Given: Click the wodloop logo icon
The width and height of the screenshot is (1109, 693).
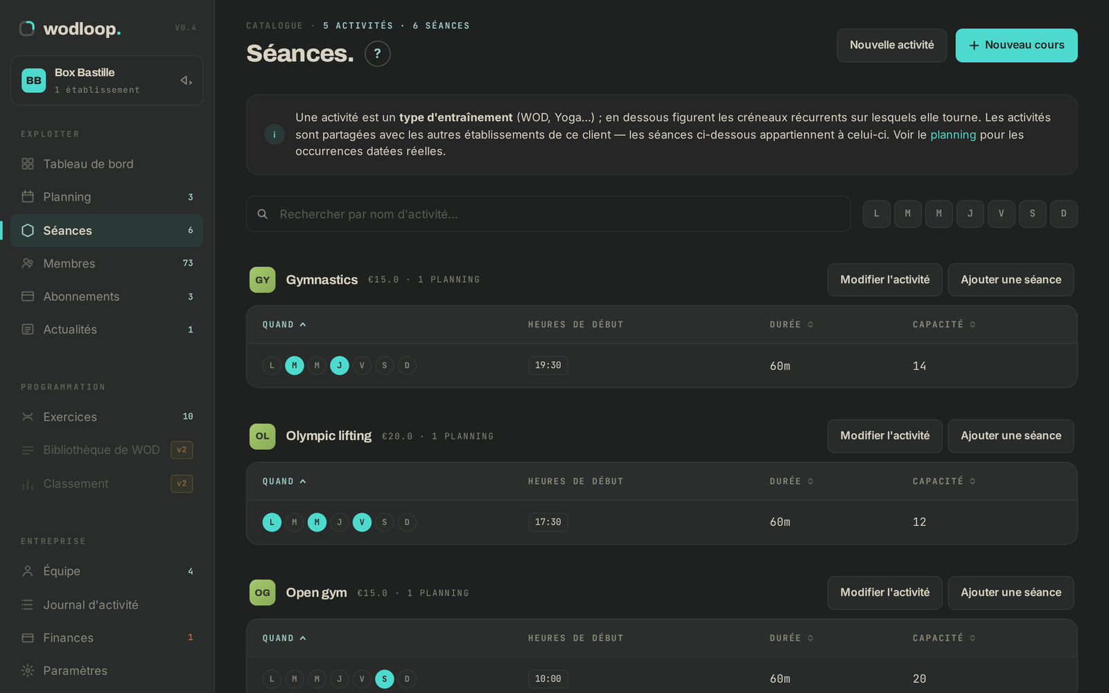Looking at the screenshot, I should (x=27, y=28).
